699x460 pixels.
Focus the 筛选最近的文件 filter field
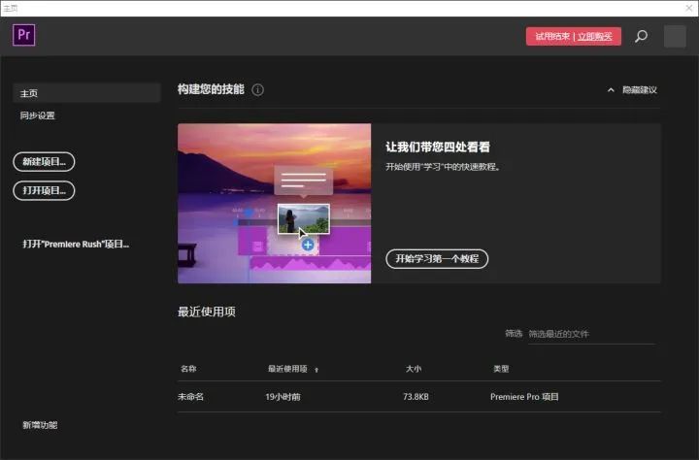591,334
